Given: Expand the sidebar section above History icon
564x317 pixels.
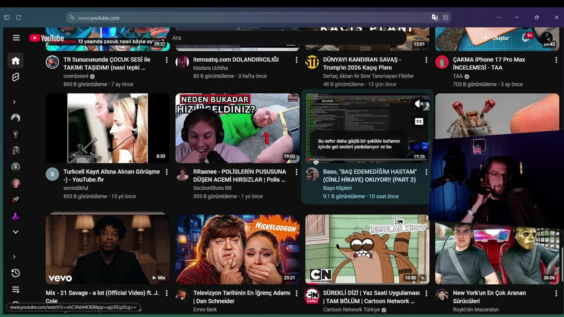Looking at the screenshot, I should click(x=14, y=257).
